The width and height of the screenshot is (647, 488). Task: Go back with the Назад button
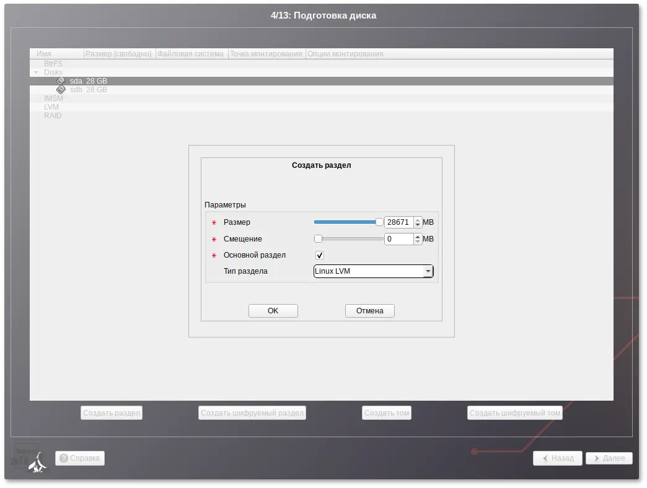558,458
